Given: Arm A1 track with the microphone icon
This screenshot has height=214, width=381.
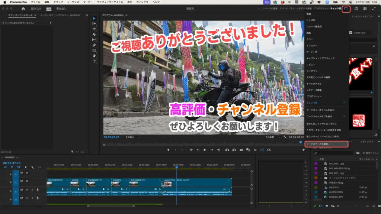Looking at the screenshot, I should click(37, 190).
